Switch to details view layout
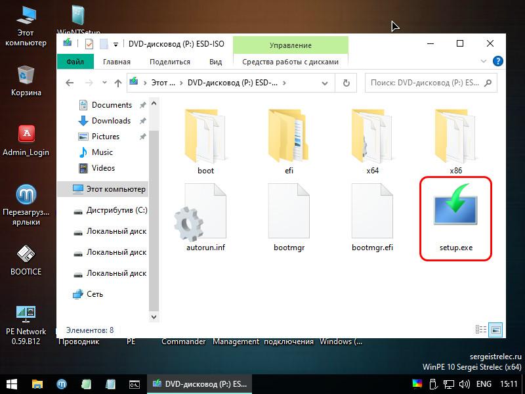The height and width of the screenshot is (394, 525). click(481, 330)
